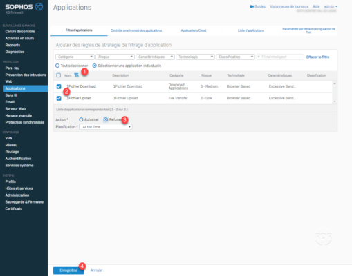This screenshot has height=276, width=352.
Task: Open the Guides link
Action: pos(260,6)
